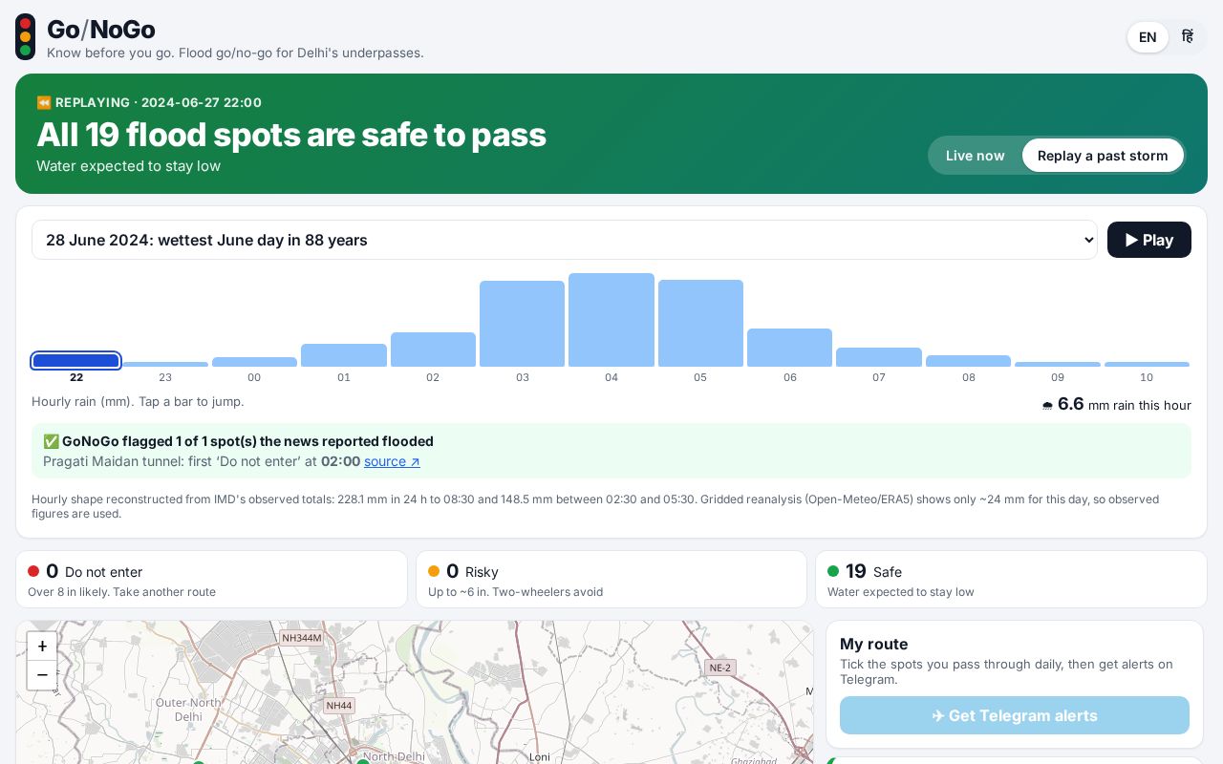
Task: Click the NH344M road label on map
Action: point(302,638)
